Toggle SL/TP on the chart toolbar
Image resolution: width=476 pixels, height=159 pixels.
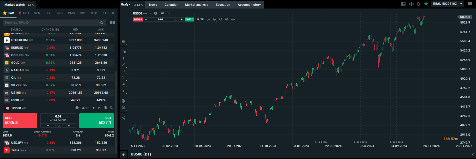coord(200,19)
